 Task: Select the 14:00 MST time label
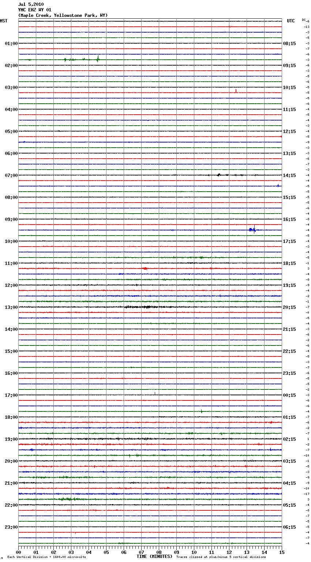pyautogui.click(x=11, y=329)
